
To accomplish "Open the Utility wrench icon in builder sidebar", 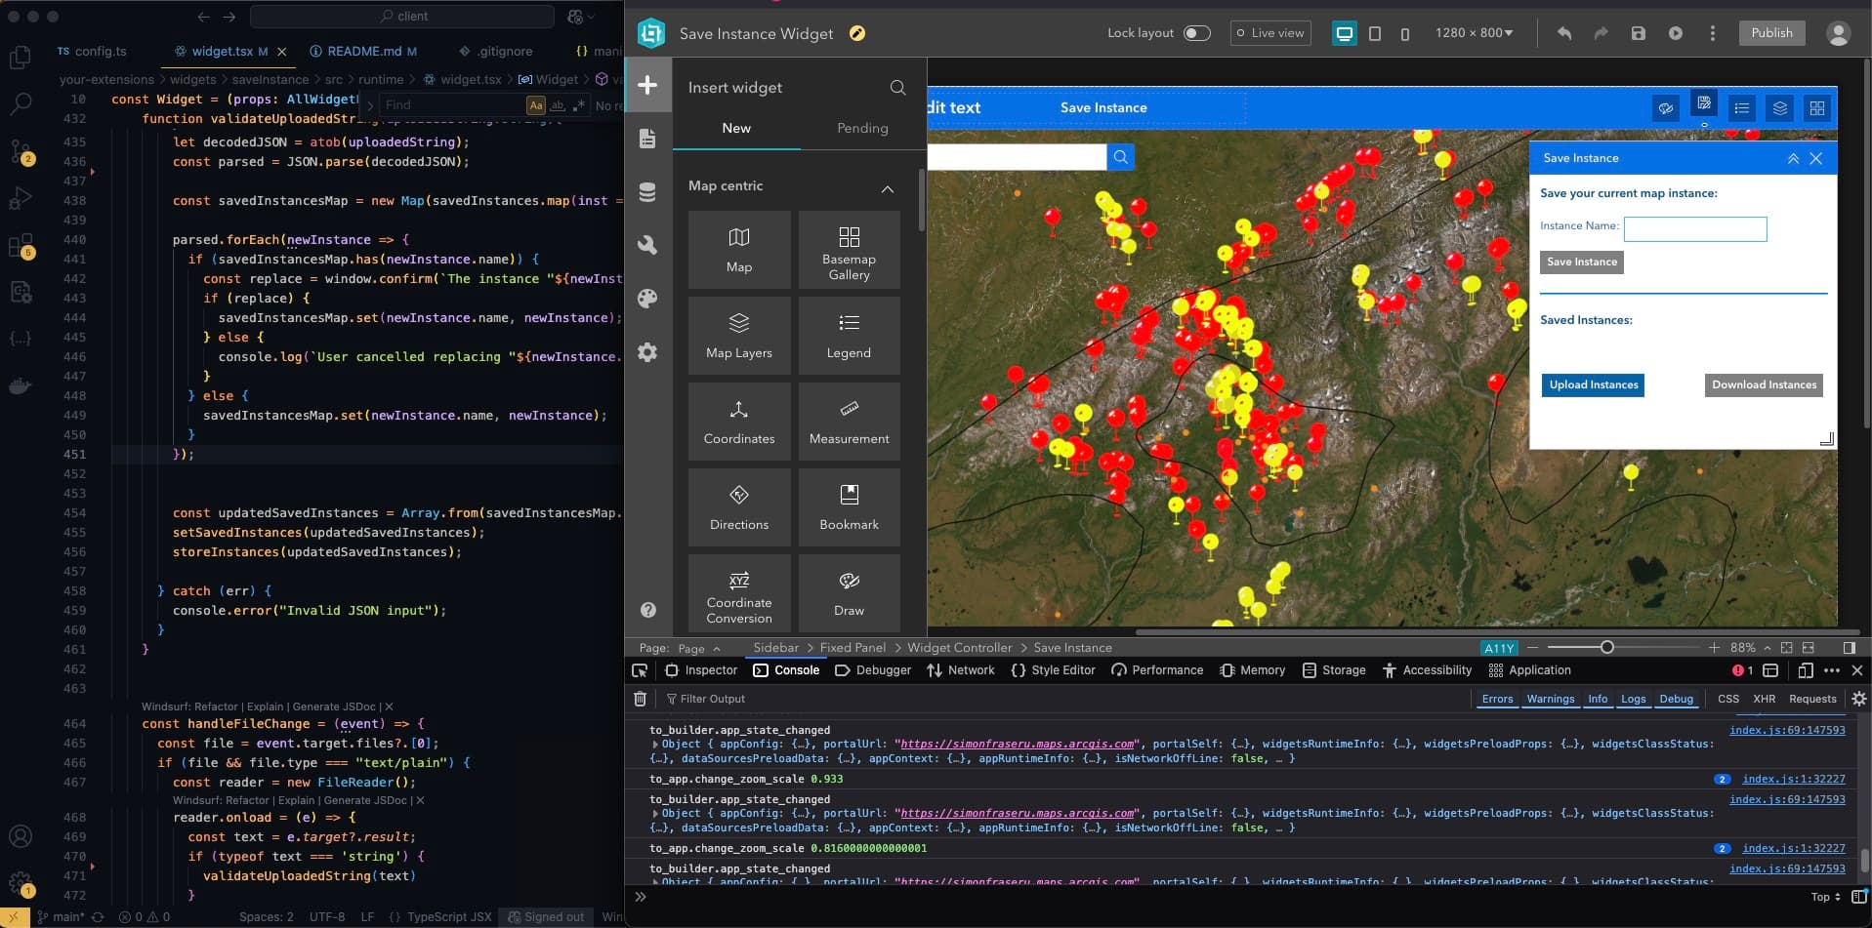I will (647, 245).
